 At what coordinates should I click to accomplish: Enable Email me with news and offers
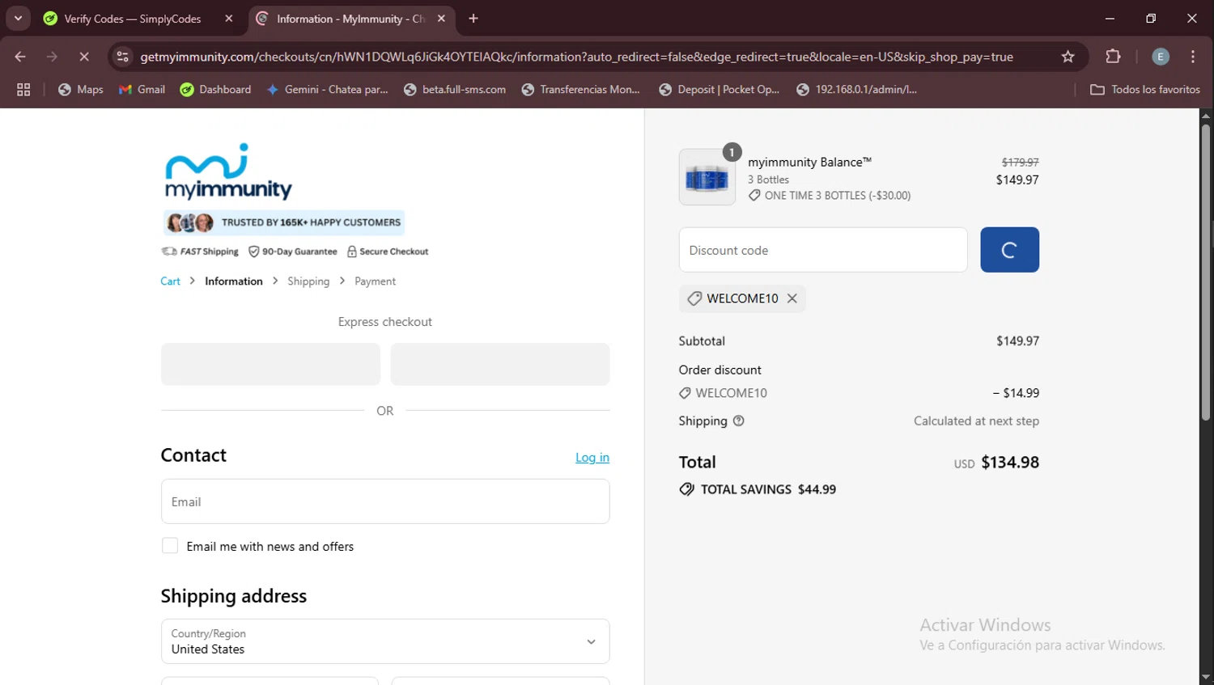click(x=170, y=546)
